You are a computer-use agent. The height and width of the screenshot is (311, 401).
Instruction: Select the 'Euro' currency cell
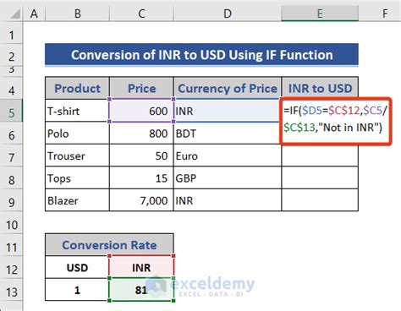click(x=228, y=155)
